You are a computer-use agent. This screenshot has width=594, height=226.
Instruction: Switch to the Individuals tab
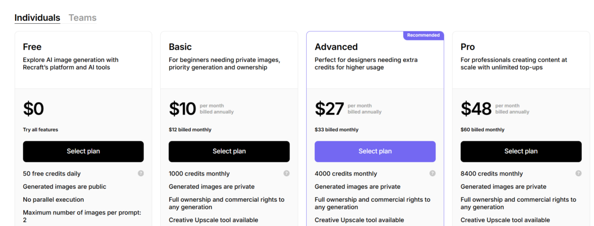(37, 18)
